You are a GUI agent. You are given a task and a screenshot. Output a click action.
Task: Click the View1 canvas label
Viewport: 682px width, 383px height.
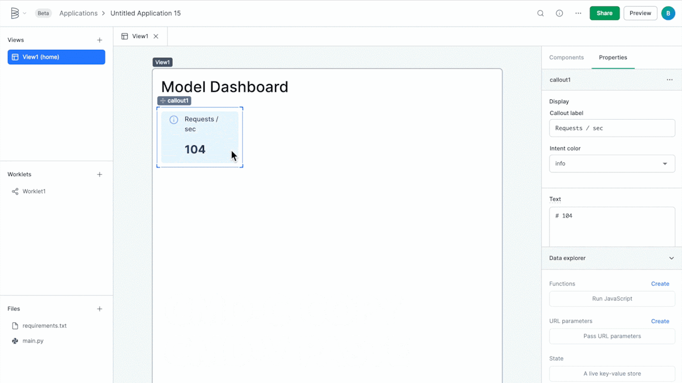tap(163, 62)
